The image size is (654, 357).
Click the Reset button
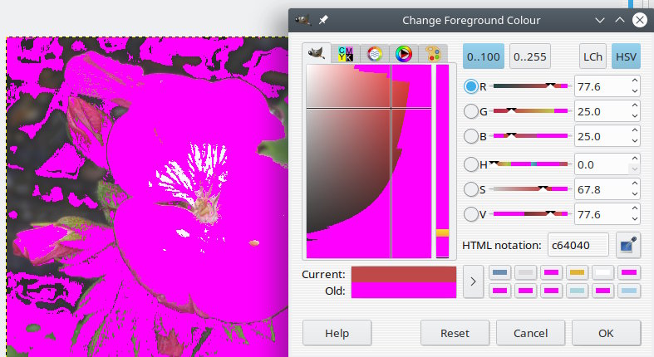(x=455, y=333)
